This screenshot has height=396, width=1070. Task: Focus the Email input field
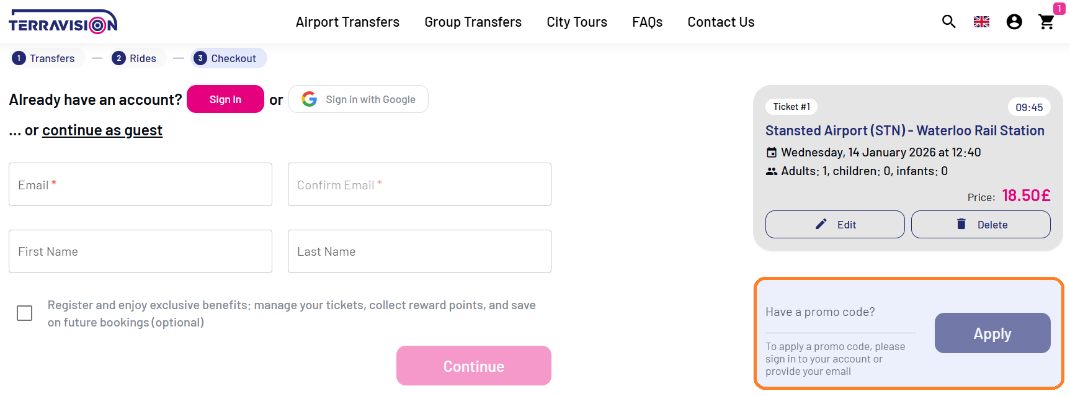[140, 185]
